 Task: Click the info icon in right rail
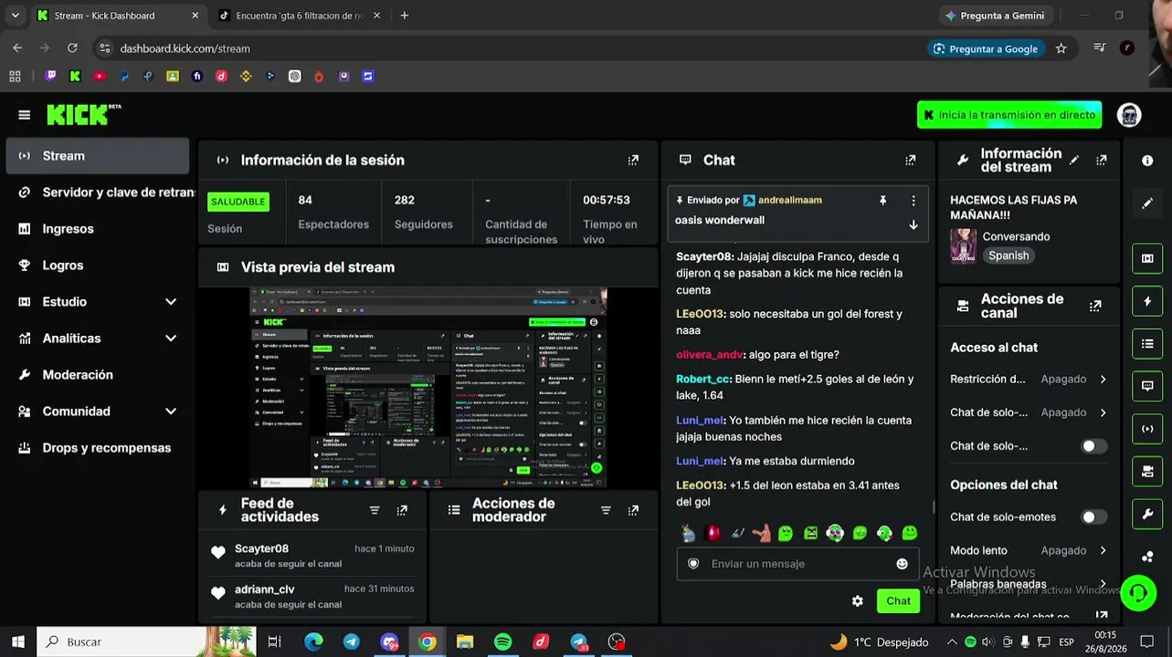(x=1147, y=161)
